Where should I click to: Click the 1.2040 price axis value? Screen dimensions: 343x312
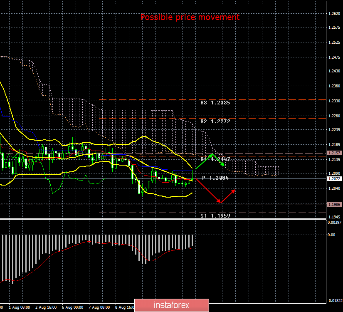point(334,188)
